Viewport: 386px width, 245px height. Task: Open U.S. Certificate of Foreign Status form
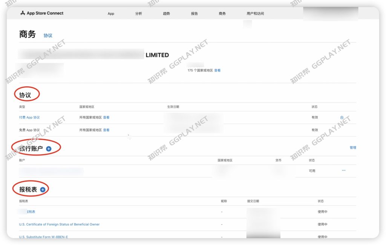59,224
